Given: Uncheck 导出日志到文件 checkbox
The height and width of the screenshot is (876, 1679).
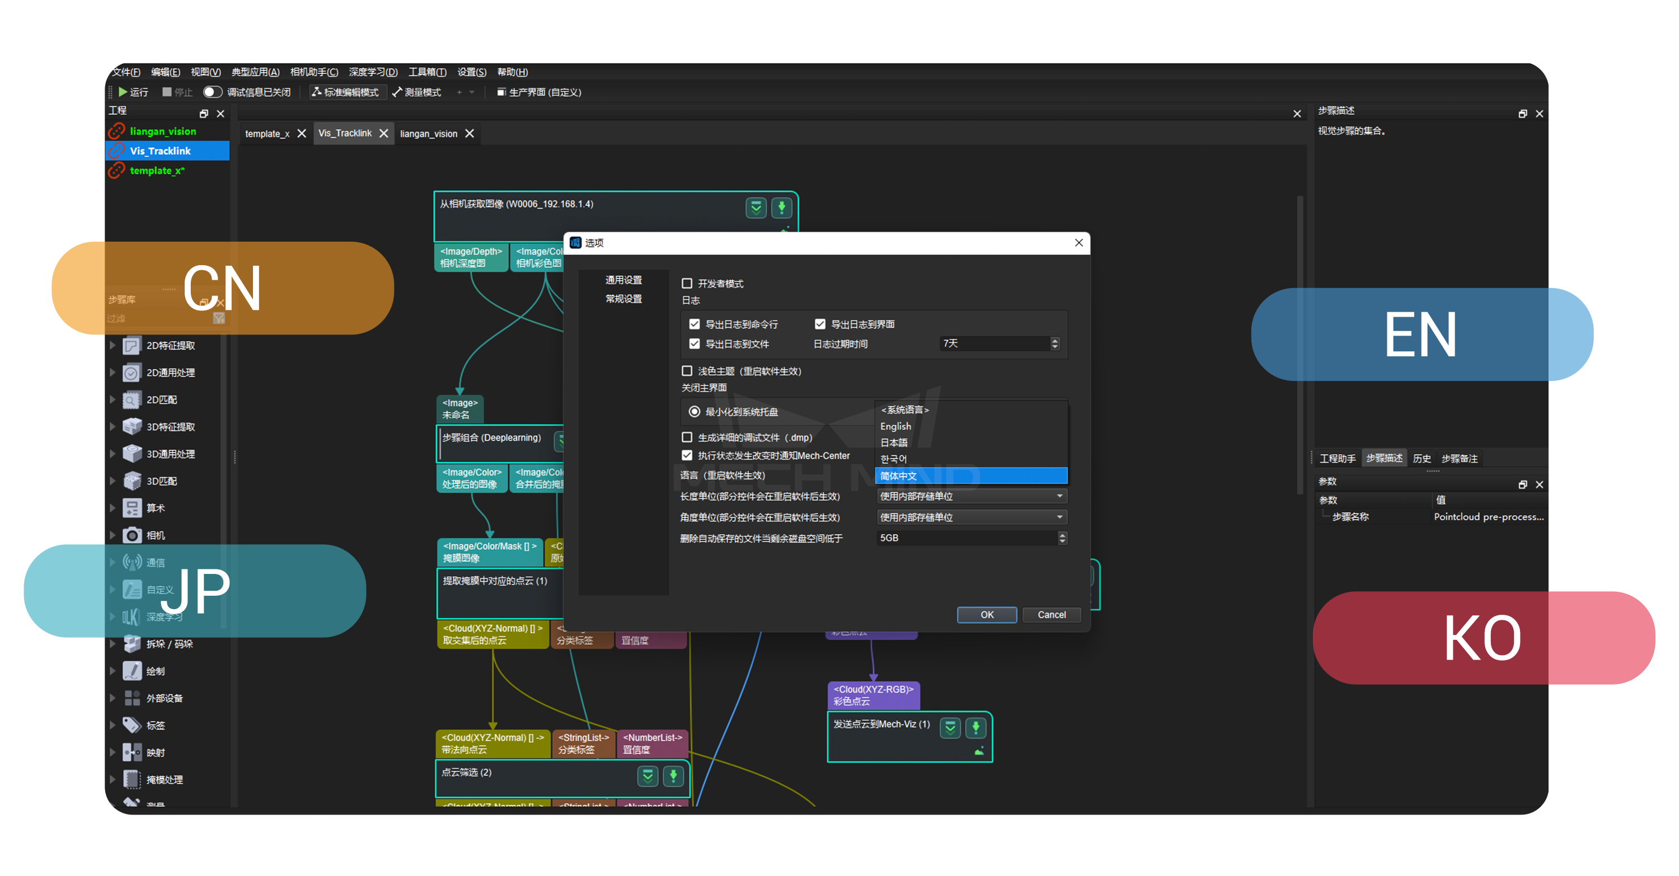Looking at the screenshot, I should pos(694,343).
